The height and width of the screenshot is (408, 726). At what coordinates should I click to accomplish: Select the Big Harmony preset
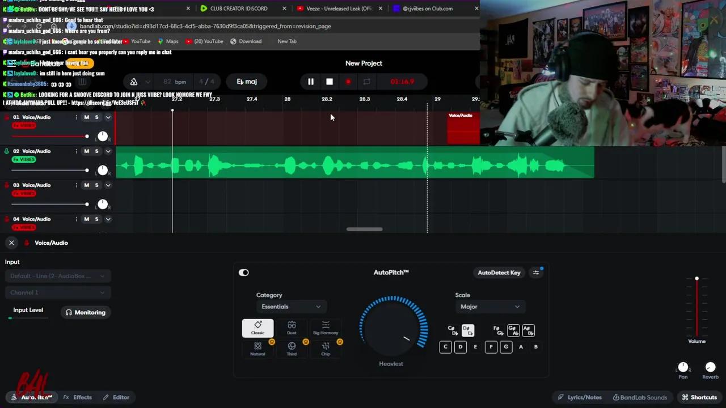(325, 328)
